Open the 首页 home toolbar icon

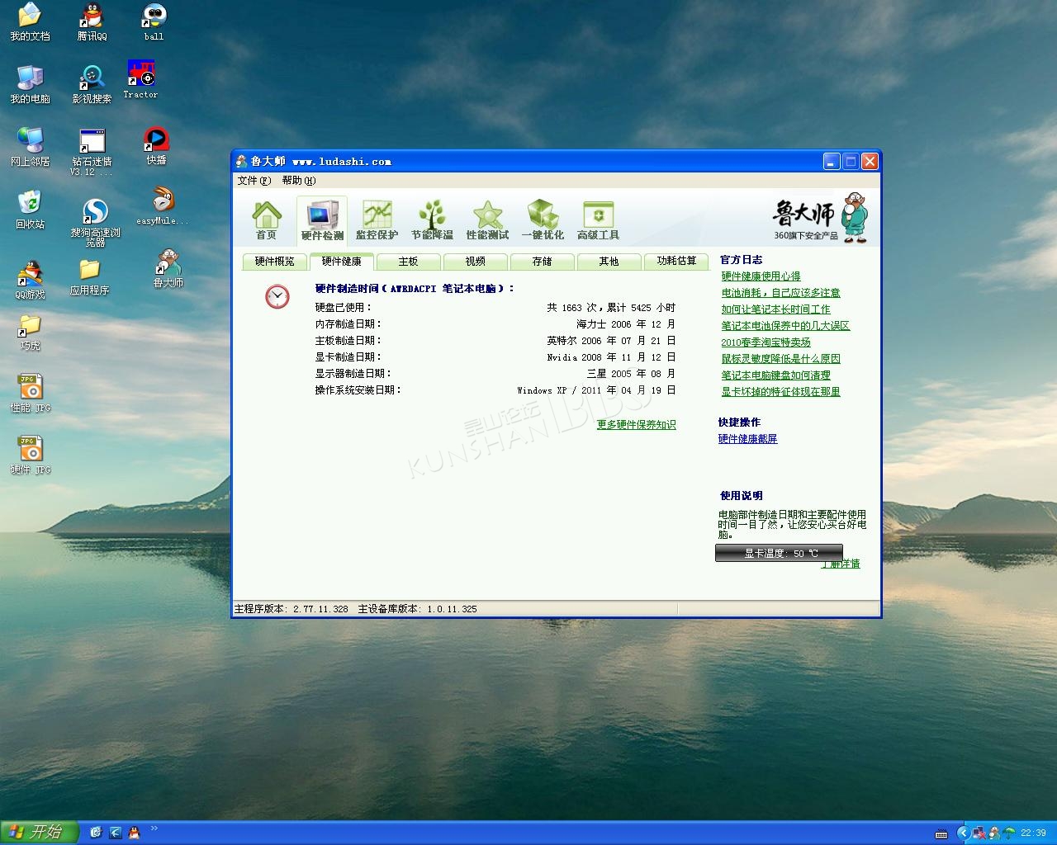(x=266, y=220)
